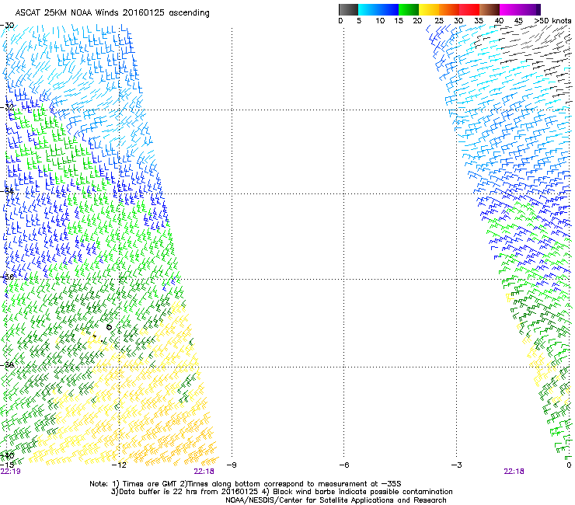Click the '10' label under the color bar

click(380, 21)
